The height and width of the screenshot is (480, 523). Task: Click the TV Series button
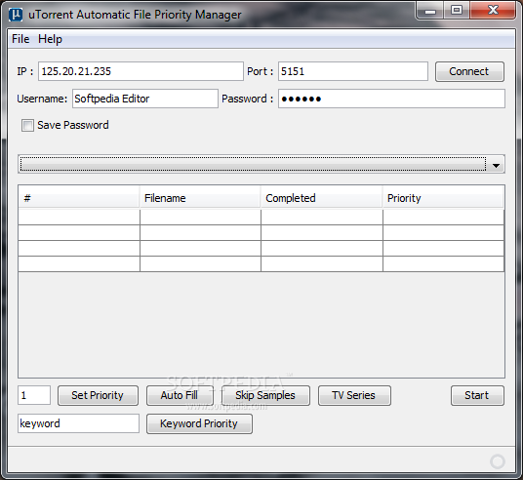click(354, 395)
